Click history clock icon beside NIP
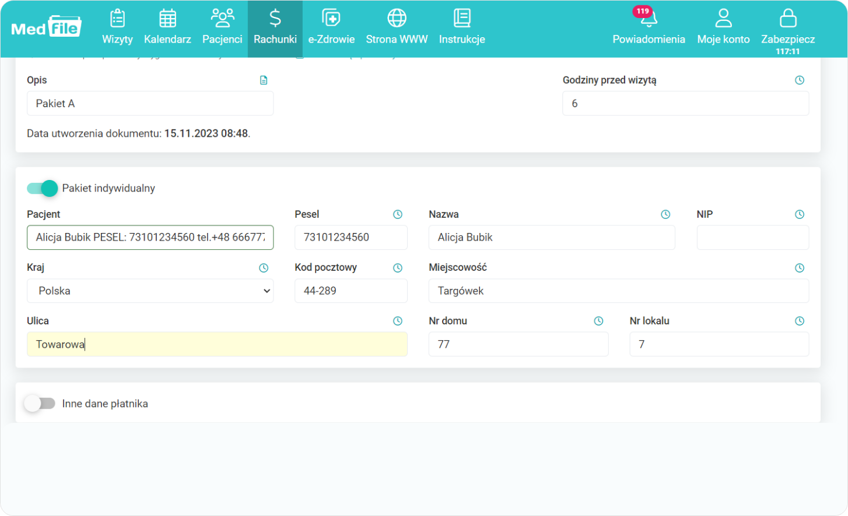 coord(800,214)
